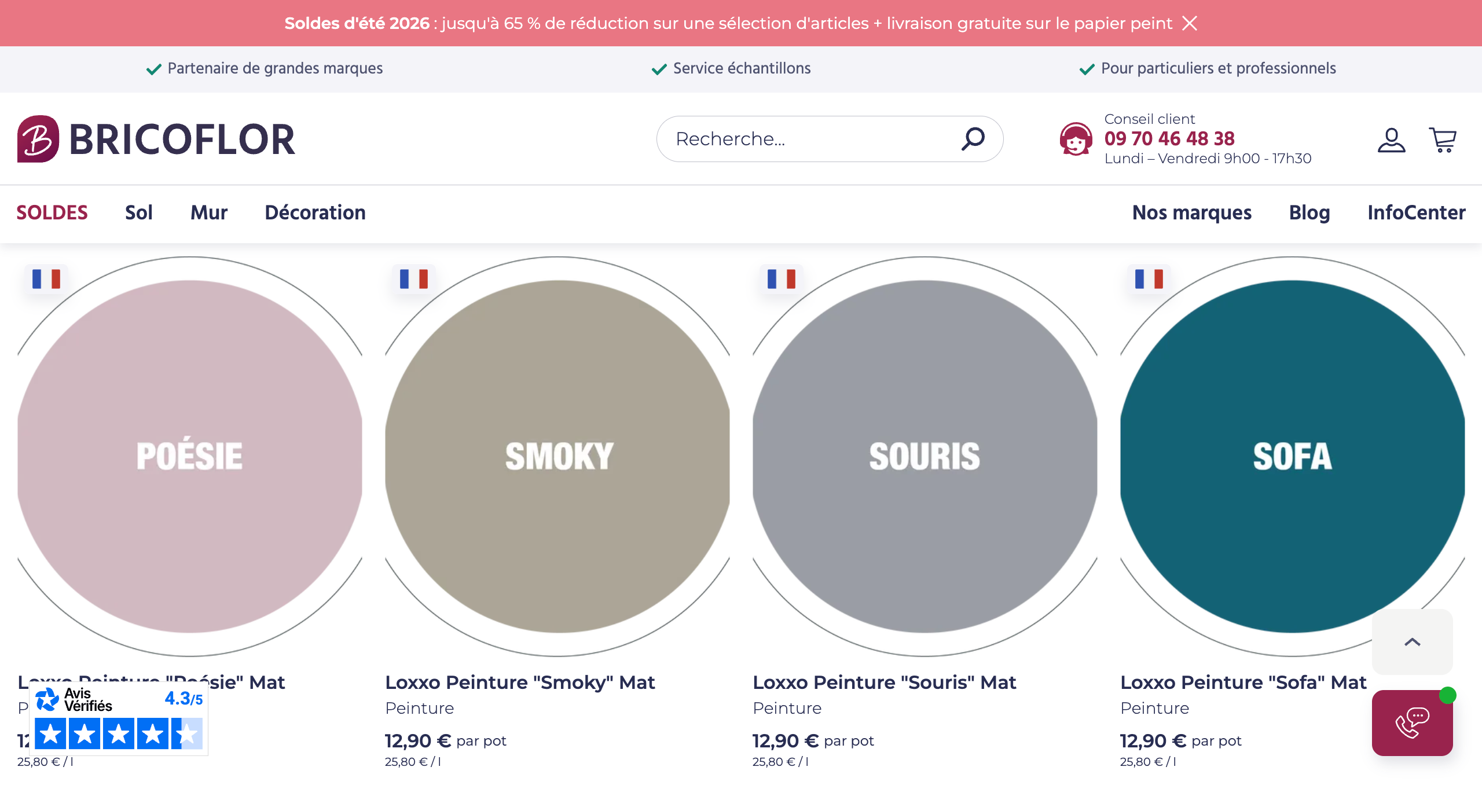Screen dimensions: 1482x785
Task: Open the Mur menu
Action: (x=209, y=212)
